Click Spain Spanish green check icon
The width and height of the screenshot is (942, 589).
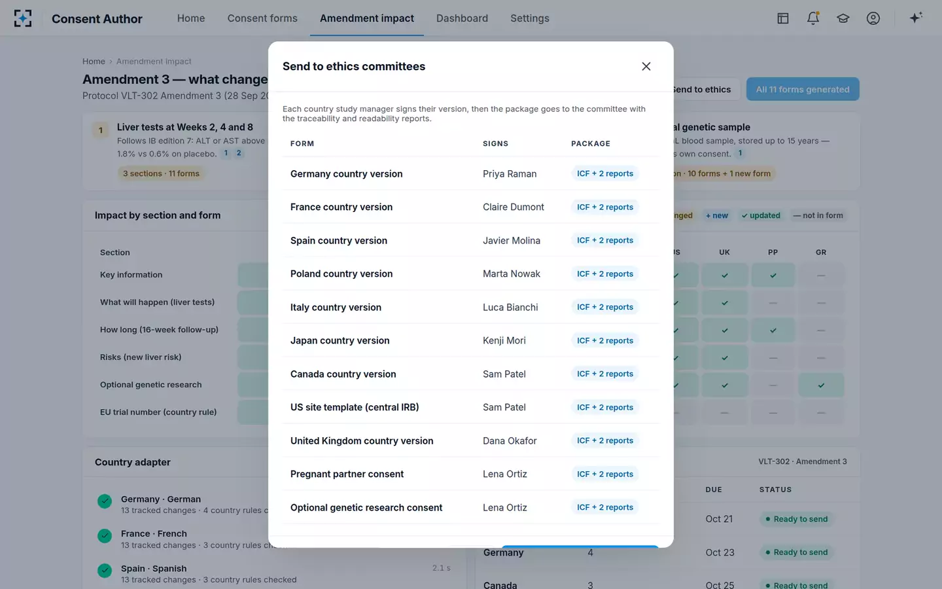(x=105, y=571)
